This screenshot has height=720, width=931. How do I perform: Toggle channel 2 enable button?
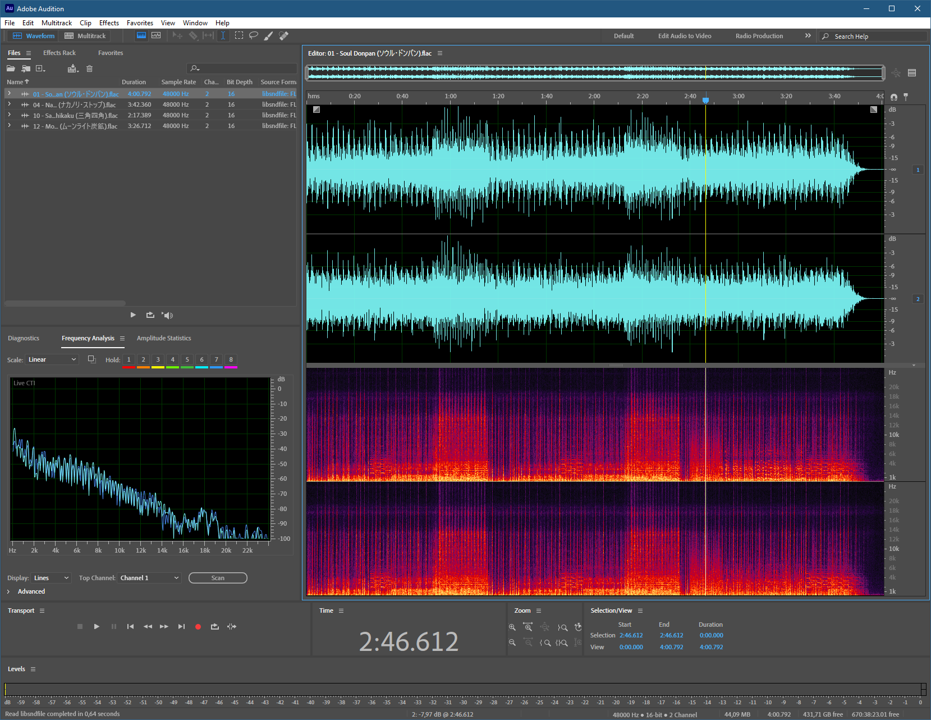click(x=918, y=299)
